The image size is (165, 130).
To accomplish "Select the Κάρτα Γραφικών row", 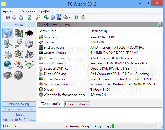I will tap(100, 58).
